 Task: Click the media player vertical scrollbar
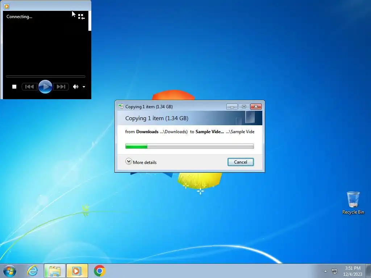coord(90,21)
